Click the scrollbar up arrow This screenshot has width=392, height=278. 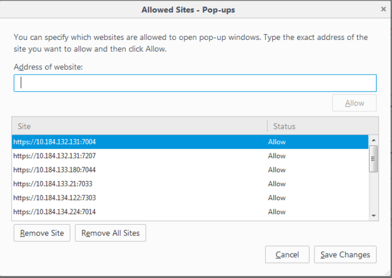tap(374, 140)
